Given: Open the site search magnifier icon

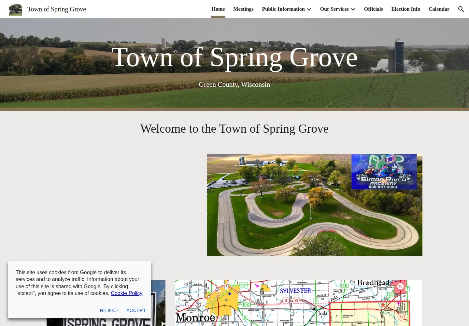Looking at the screenshot, I should coord(461,9).
